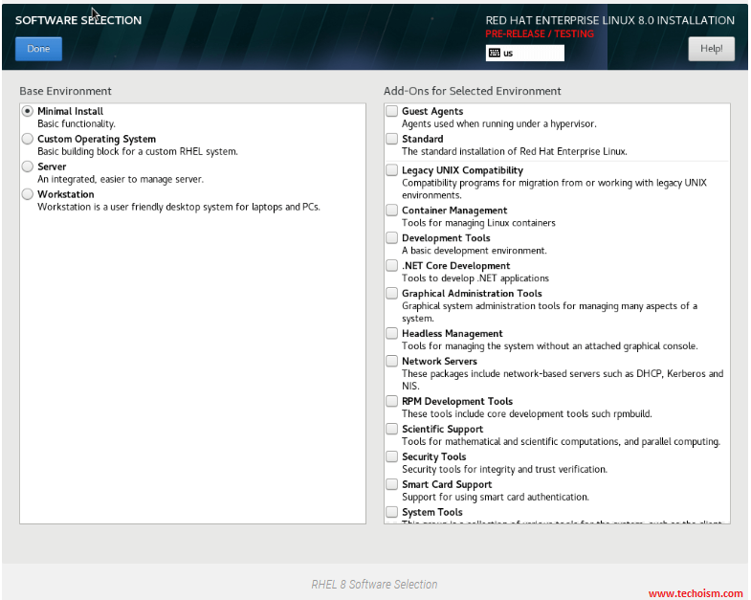The image size is (751, 600).
Task: Enable Guest Agents add-on checkbox
Action: point(392,111)
